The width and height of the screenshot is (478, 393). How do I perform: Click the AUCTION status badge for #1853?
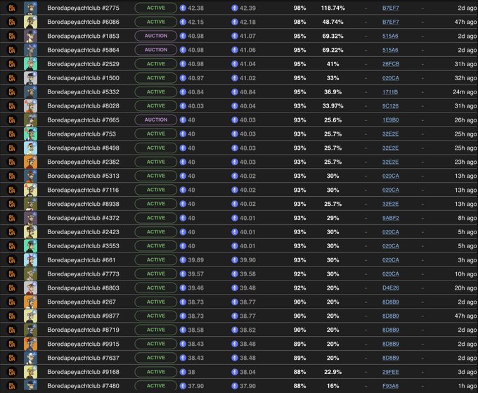click(x=156, y=36)
